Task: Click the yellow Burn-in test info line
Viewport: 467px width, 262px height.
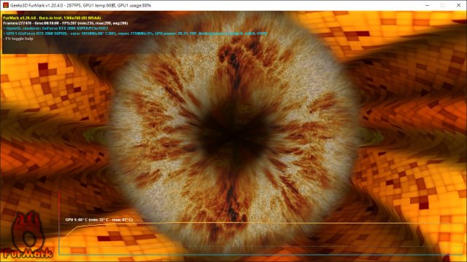Action: tap(52, 17)
